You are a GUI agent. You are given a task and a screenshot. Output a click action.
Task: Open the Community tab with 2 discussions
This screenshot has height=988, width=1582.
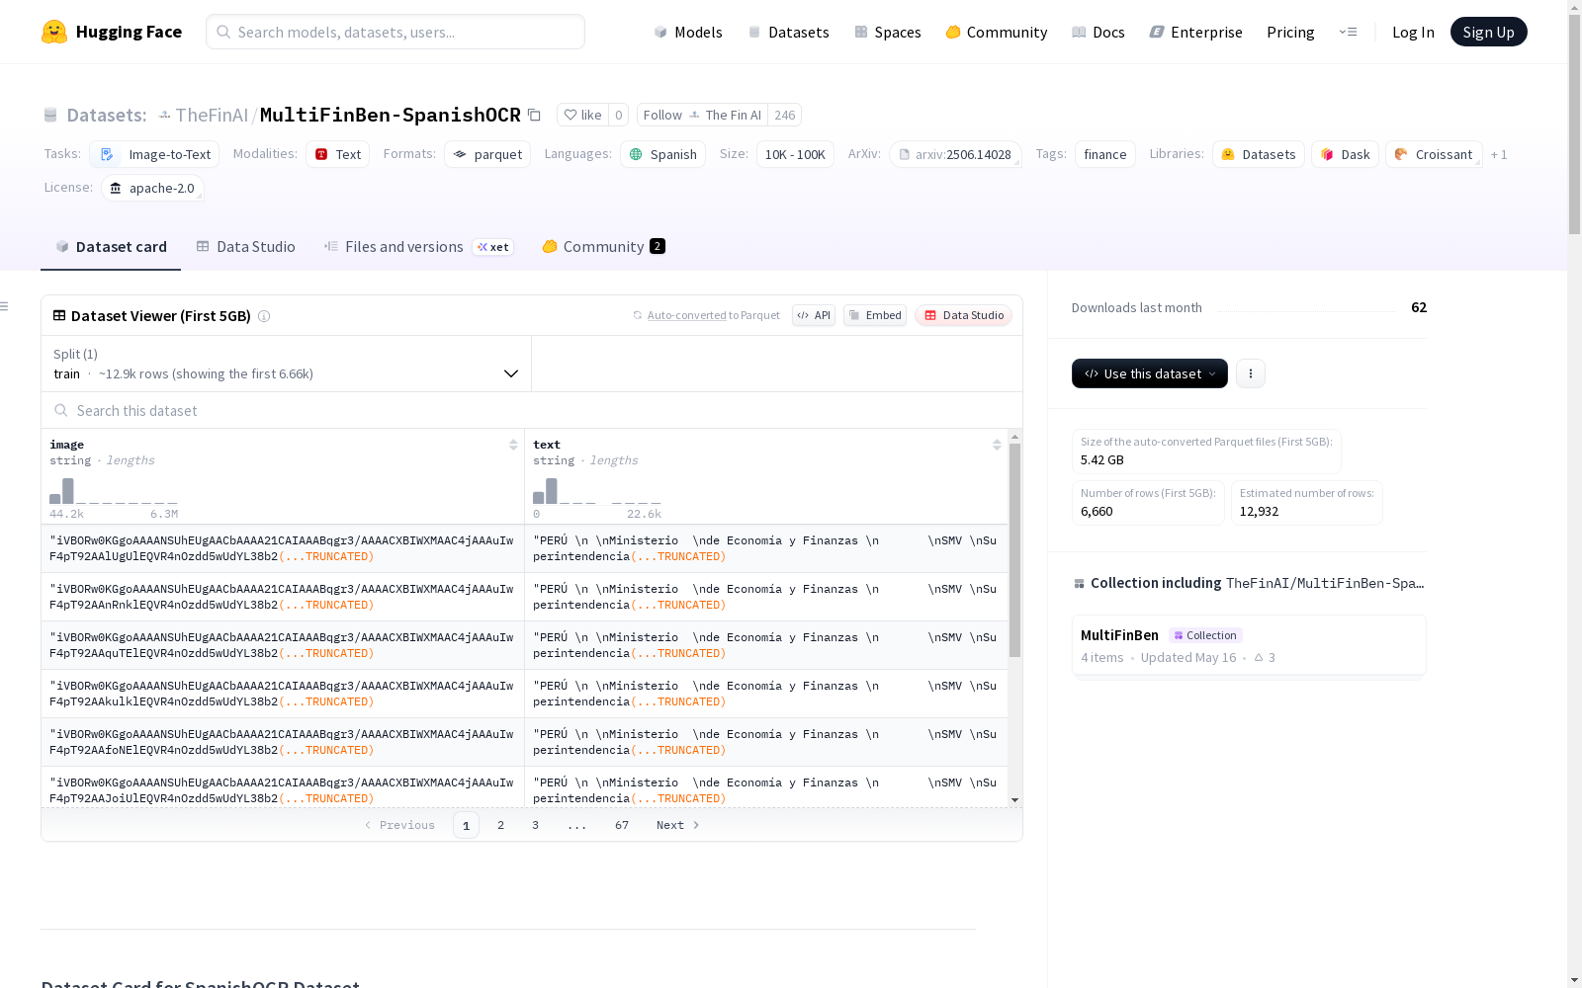pos(603,247)
